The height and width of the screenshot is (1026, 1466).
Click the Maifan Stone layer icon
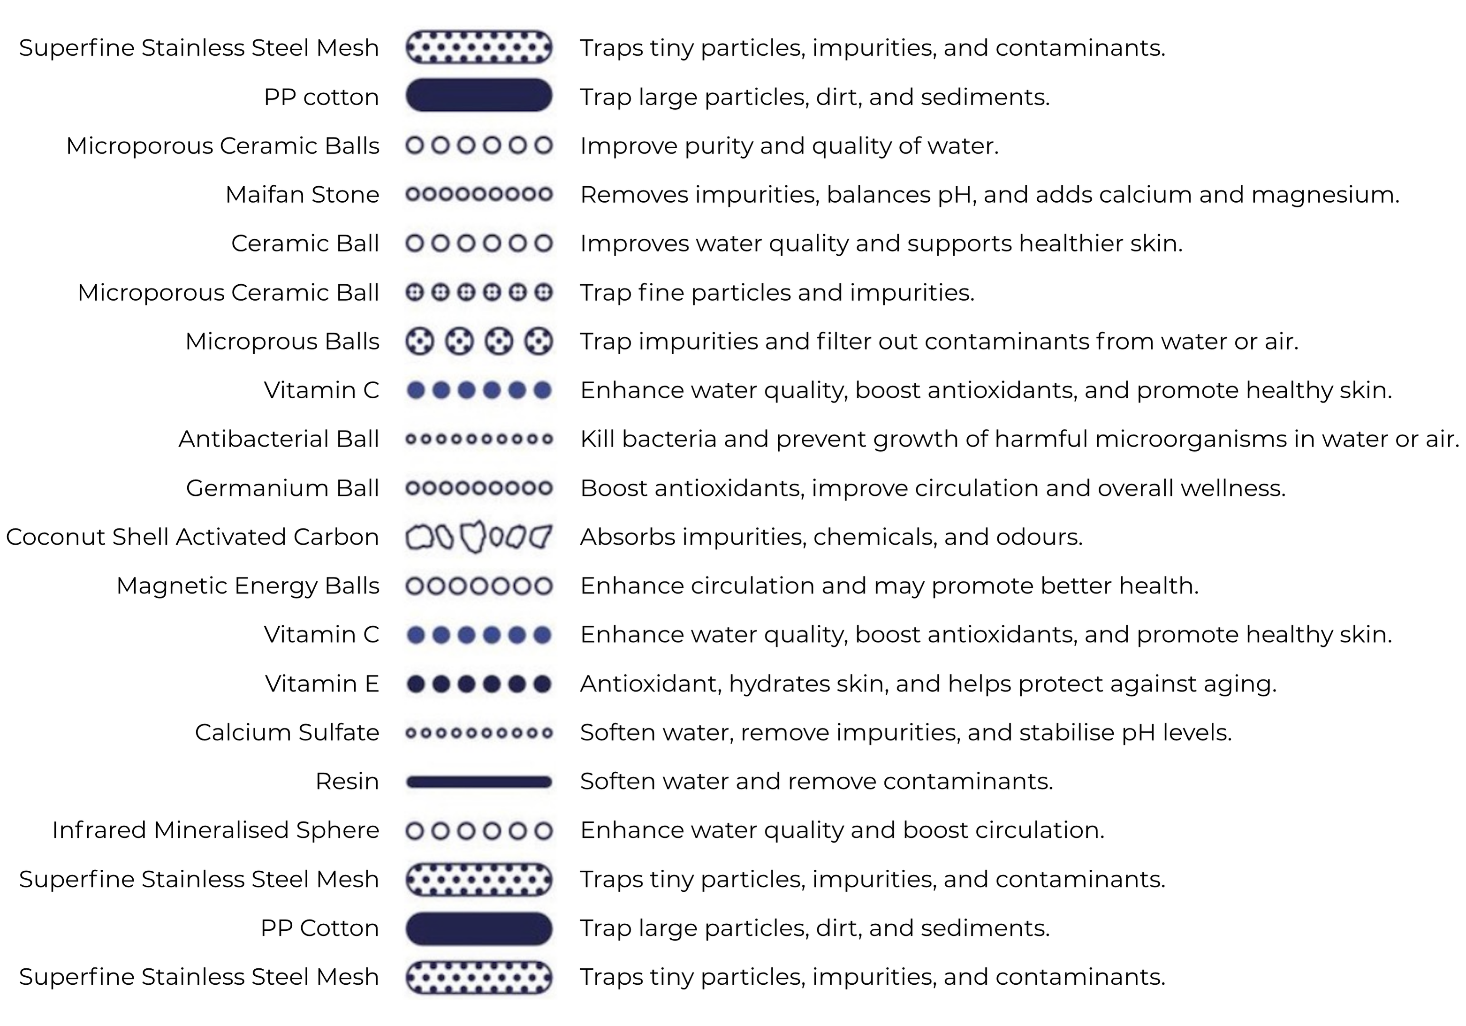click(x=479, y=194)
